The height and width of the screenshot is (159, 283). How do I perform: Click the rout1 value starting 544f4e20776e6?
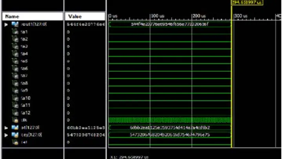pos(86,25)
